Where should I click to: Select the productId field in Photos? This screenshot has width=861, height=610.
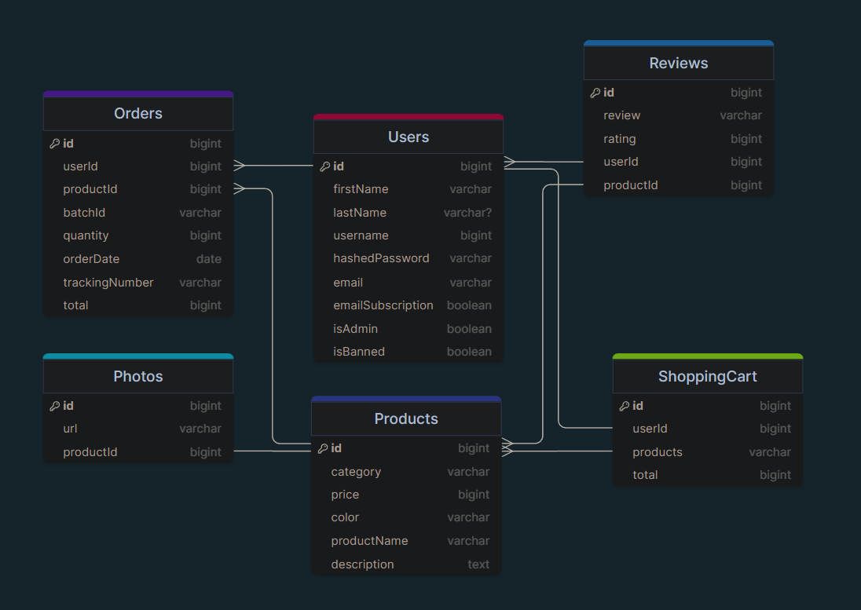[x=138, y=452]
